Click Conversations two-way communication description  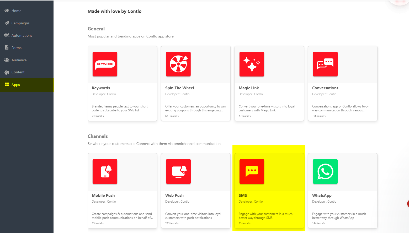[x=340, y=108]
